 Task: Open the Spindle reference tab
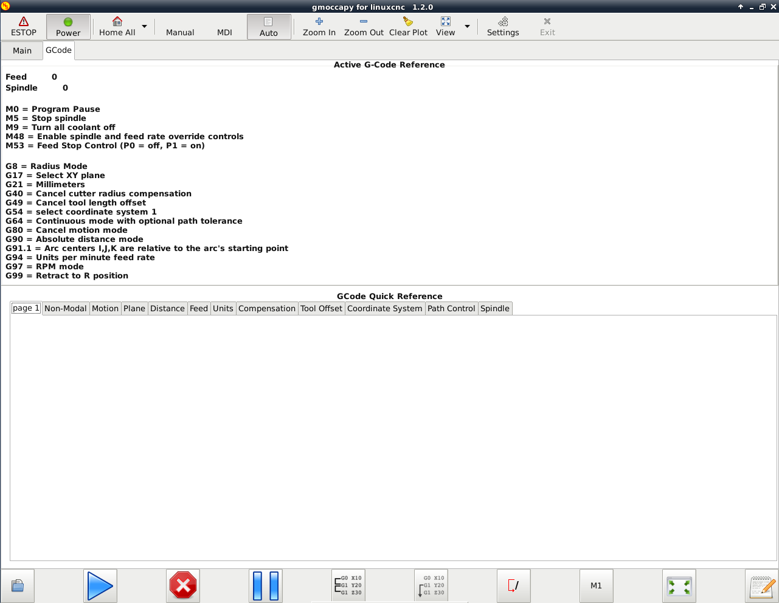(x=495, y=309)
